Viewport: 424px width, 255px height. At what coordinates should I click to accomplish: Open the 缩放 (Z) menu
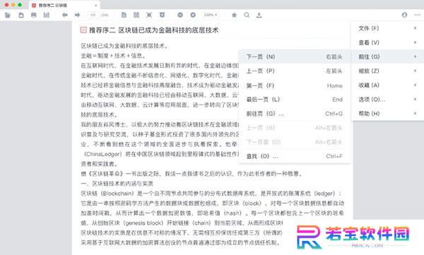point(387,71)
